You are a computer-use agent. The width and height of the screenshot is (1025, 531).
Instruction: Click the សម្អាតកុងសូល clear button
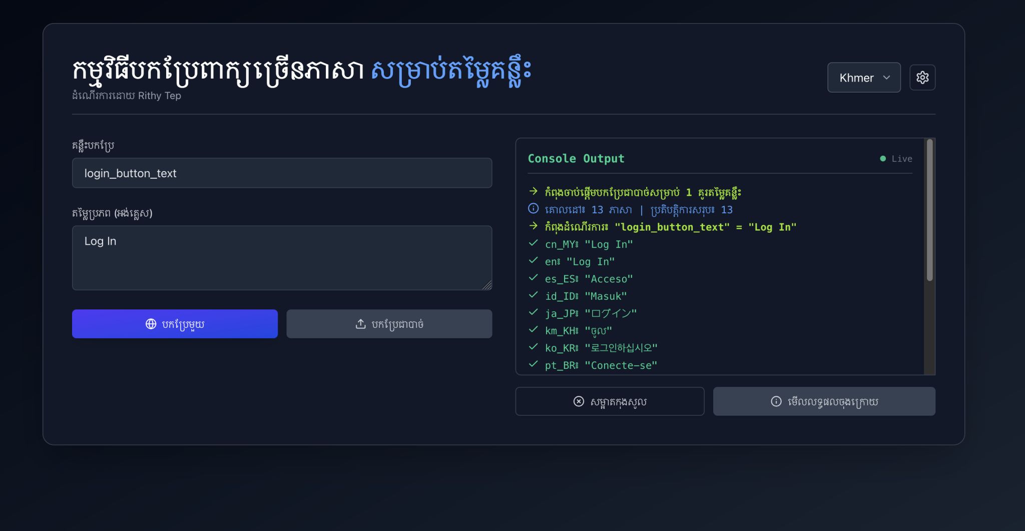click(x=610, y=401)
